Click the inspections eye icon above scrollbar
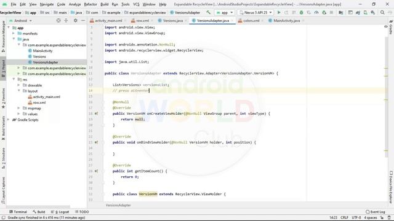The image size is (394, 221). pos(386,26)
